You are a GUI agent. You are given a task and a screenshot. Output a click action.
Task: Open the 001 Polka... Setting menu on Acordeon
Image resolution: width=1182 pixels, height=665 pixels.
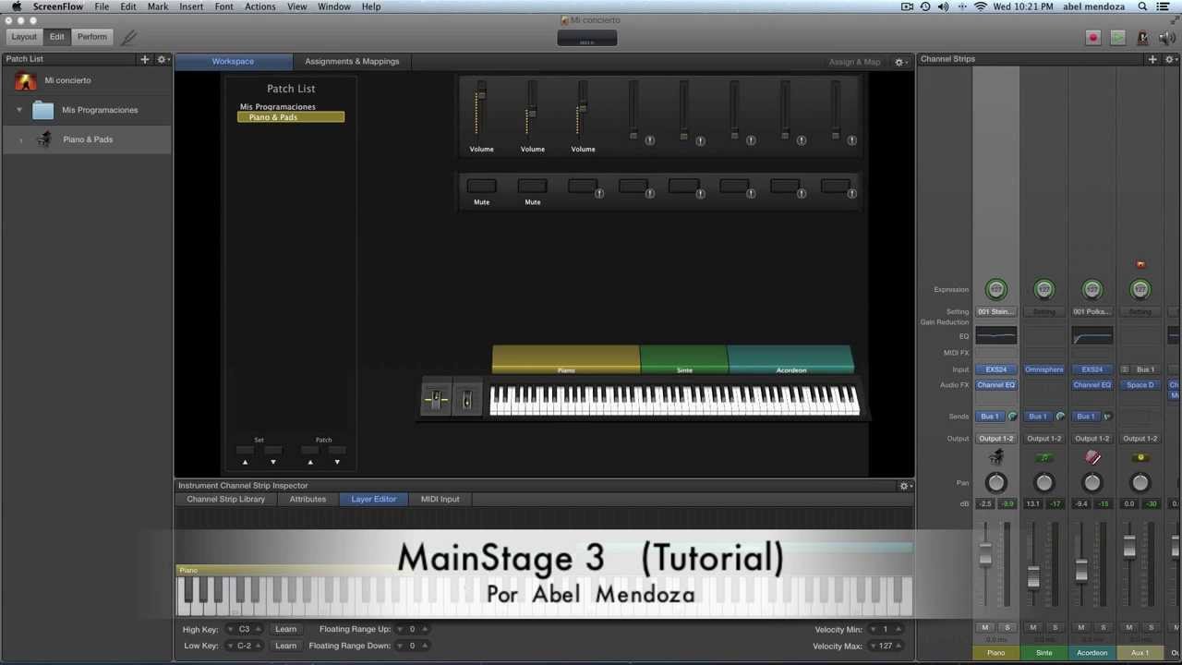1092,312
